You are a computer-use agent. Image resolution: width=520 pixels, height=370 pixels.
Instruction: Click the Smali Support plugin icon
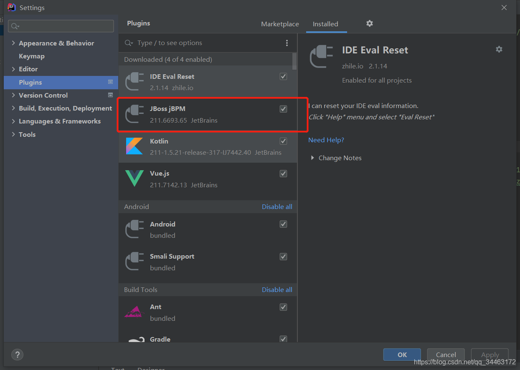click(134, 262)
